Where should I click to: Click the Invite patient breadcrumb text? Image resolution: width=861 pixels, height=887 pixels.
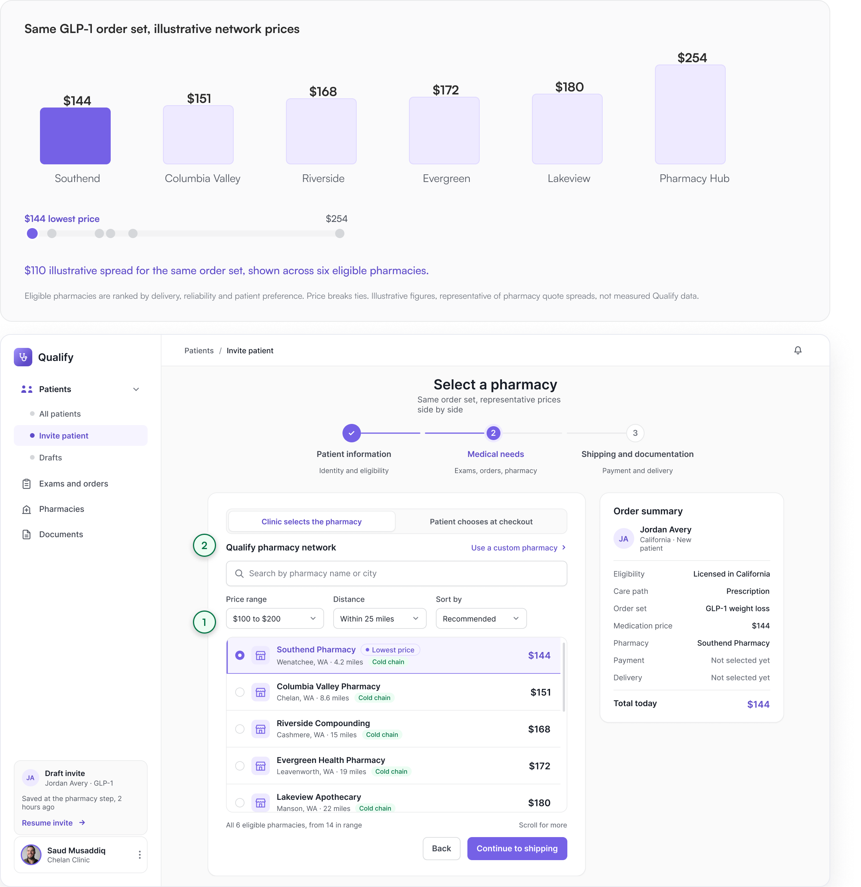250,351
